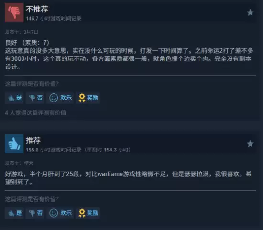Vote 是 on the second review
Screen dimensions: 263x230
coord(14,213)
